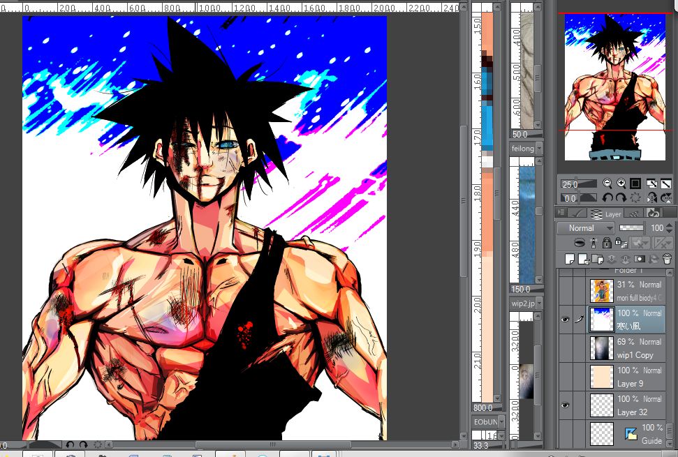Click the fit-to-window icon in the Navigator

[x=635, y=183]
